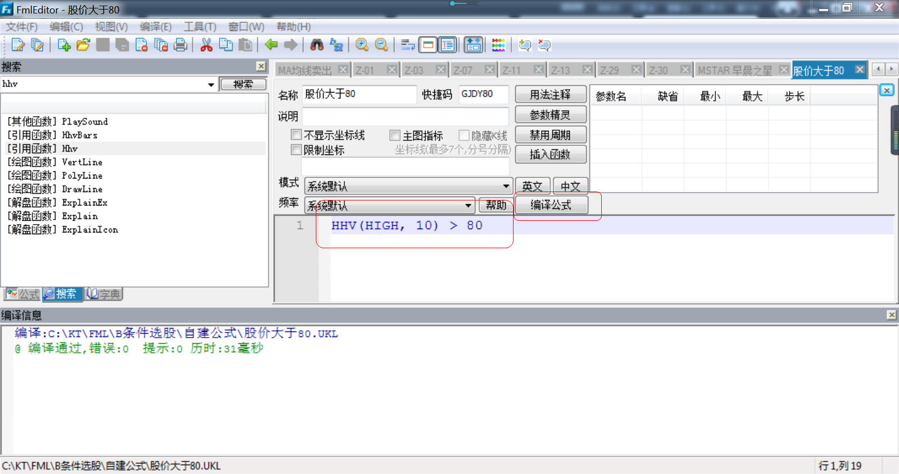Switch to MA均线卖出 tab
This screenshot has height=474, width=899.
[x=305, y=70]
